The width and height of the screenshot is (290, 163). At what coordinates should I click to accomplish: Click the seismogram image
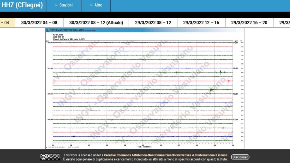click(145, 89)
